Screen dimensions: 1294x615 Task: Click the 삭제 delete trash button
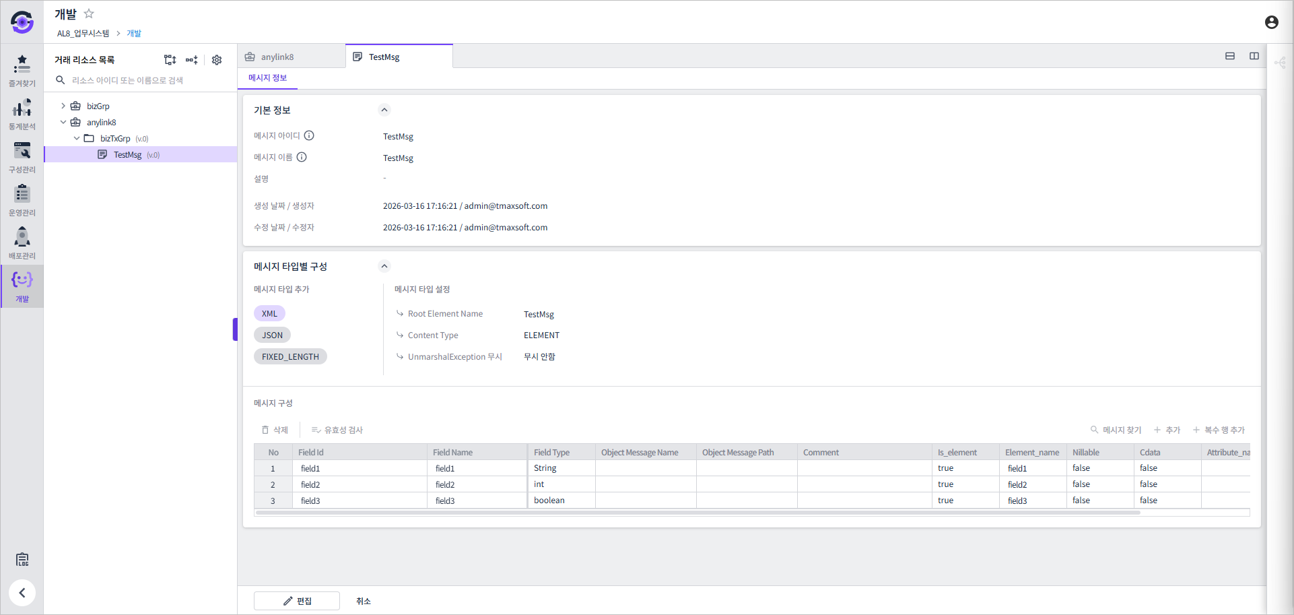[275, 430]
